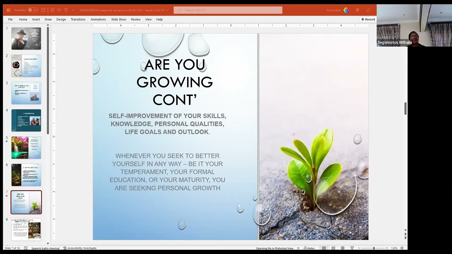Toggle the AutoSave switch
This screenshot has width=452, height=254.
pyautogui.click(x=33, y=10)
